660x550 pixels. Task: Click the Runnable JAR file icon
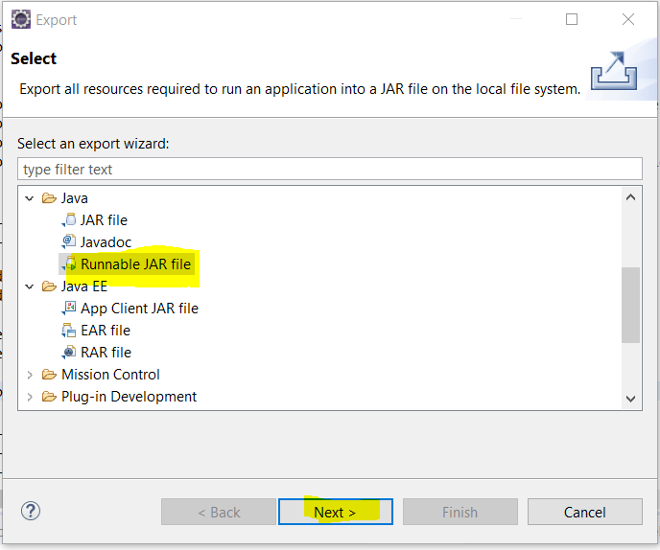click(69, 264)
